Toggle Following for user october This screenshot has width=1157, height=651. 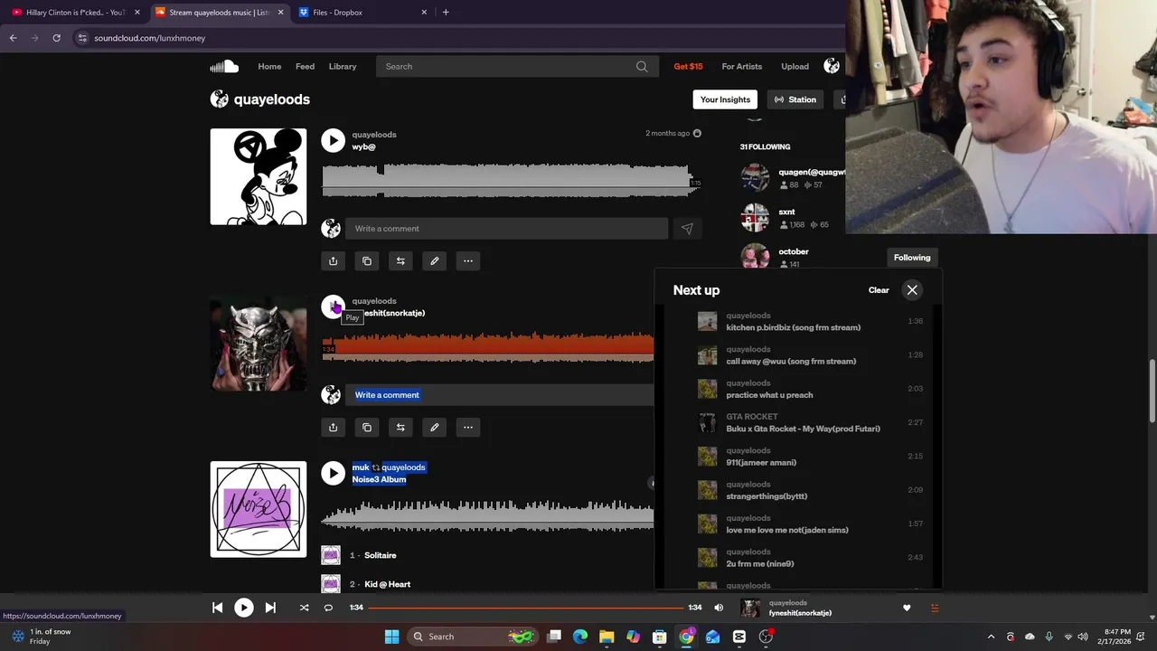pos(912,258)
